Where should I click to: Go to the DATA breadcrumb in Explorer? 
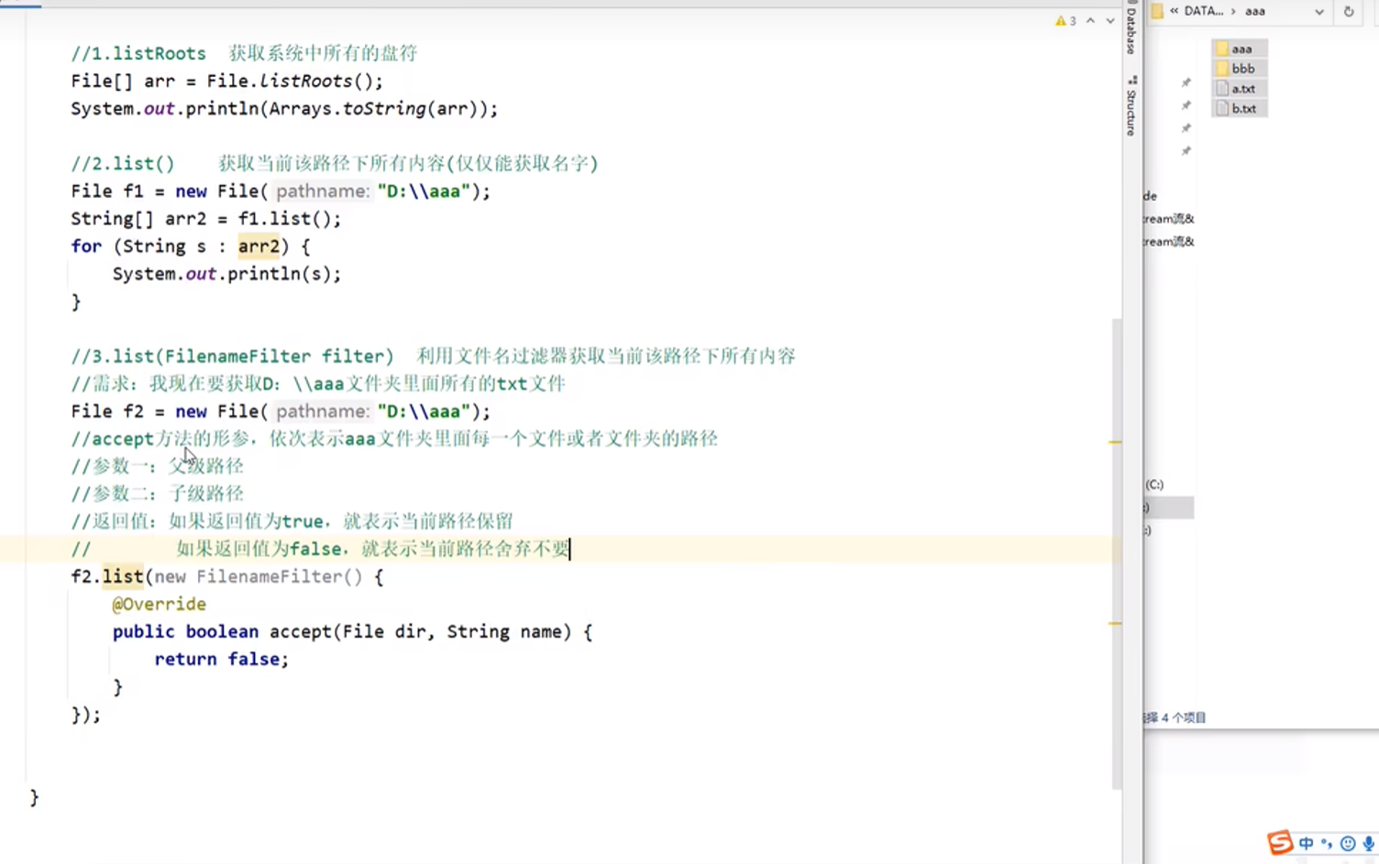click(1203, 11)
